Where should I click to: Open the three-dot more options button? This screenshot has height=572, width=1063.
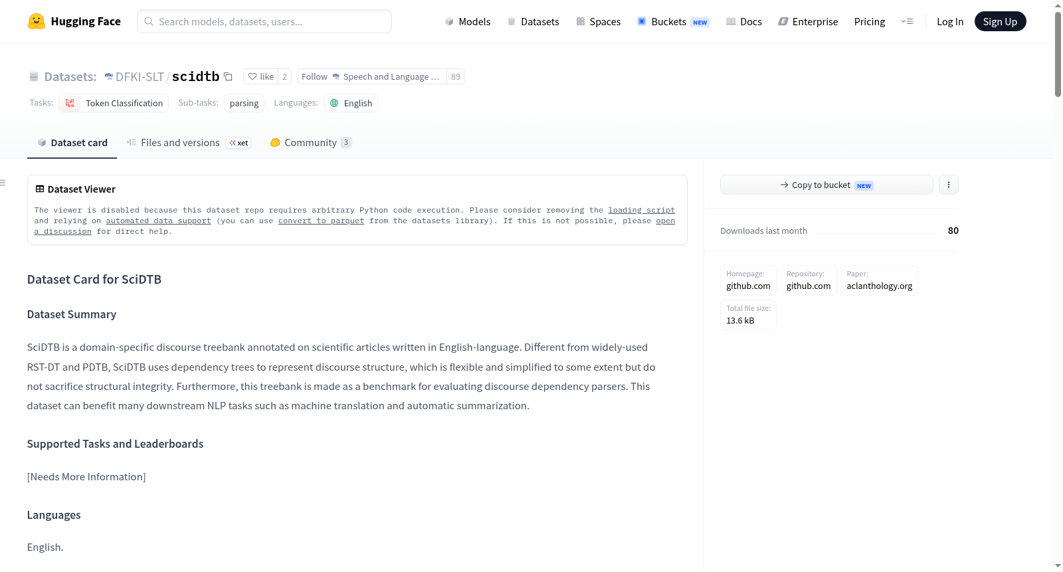949,185
